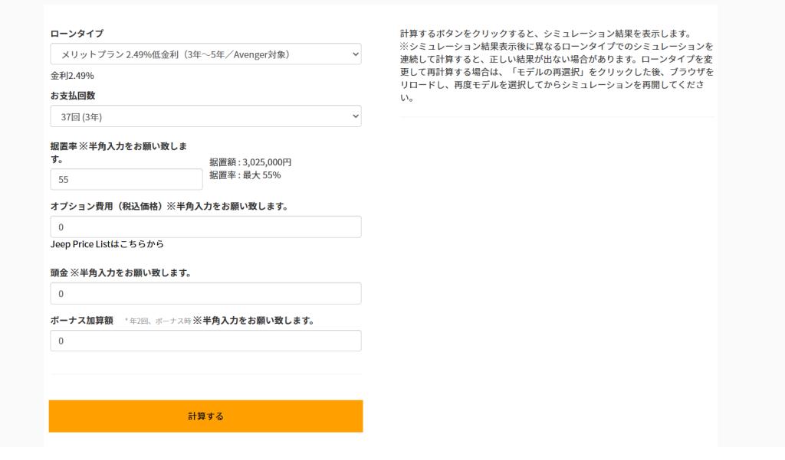Click the オプション費用 input field
This screenshot has width=785, height=460.
(205, 227)
